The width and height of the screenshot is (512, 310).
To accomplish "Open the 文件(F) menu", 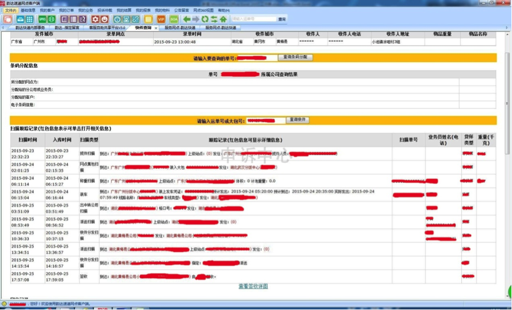I will tap(11, 11).
